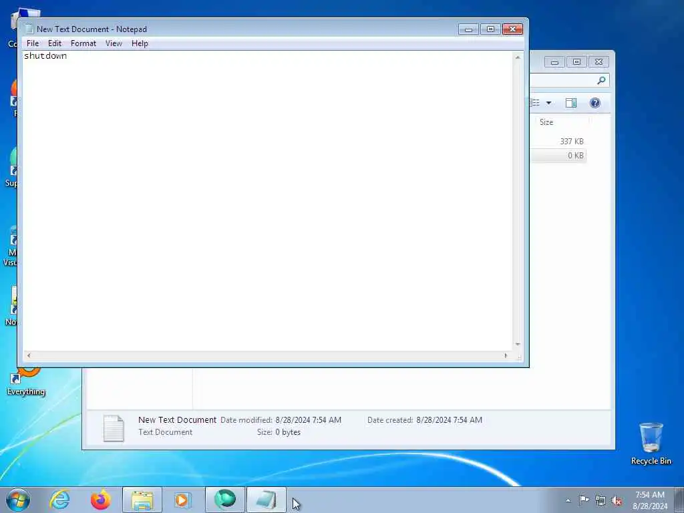Switch to Notepad taskbar button
This screenshot has width=684, height=513.
pyautogui.click(x=267, y=500)
